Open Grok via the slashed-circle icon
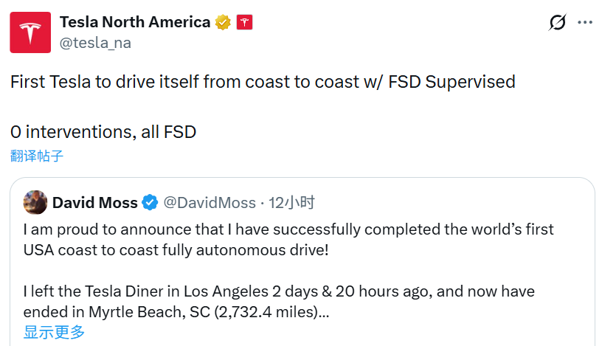Screen dimensions: 602x346 558,23
